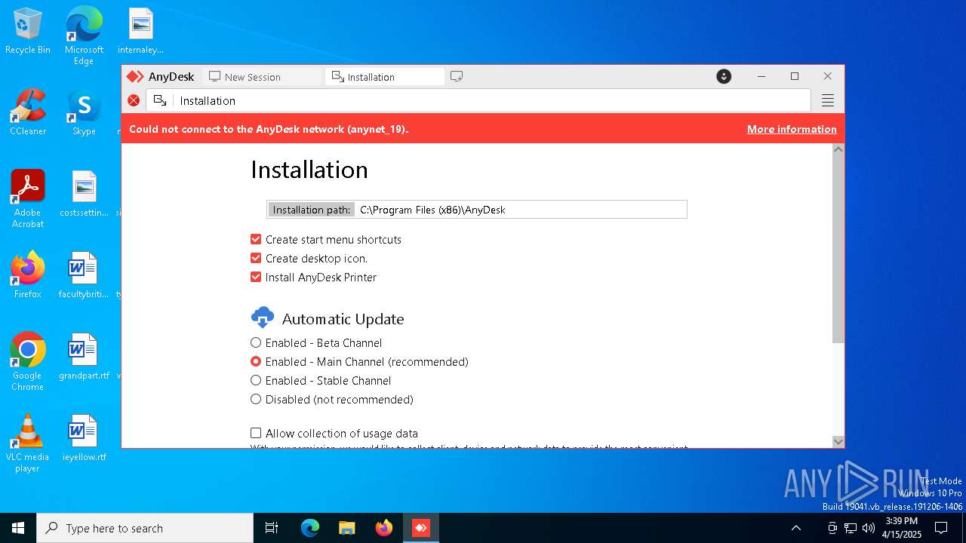966x543 pixels.
Task: Select the Adobe Acrobat desktop shortcut
Action: point(28,198)
